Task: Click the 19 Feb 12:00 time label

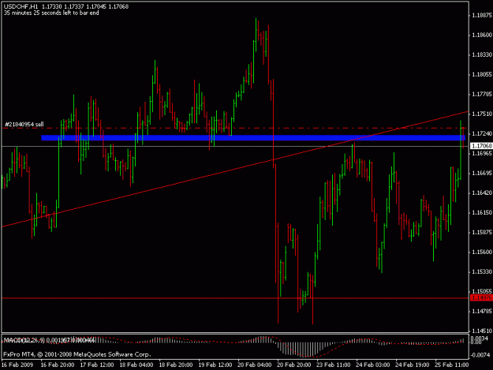Action: tap(215, 364)
